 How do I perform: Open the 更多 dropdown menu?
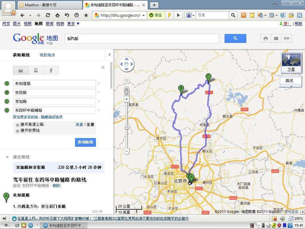[73, 24]
